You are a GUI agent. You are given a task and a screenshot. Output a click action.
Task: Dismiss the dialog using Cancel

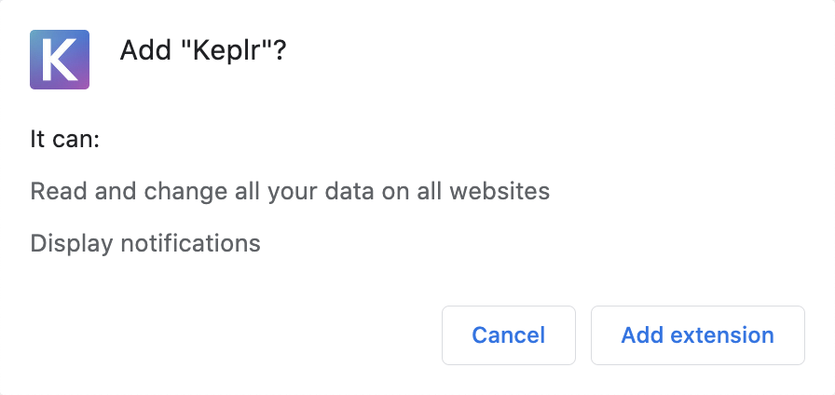[509, 335]
